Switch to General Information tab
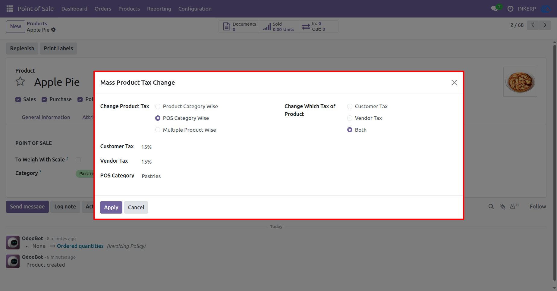557x291 pixels. [46, 117]
